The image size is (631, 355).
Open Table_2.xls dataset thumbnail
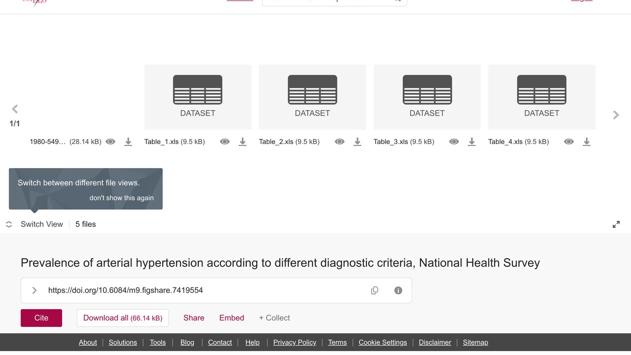(x=313, y=97)
